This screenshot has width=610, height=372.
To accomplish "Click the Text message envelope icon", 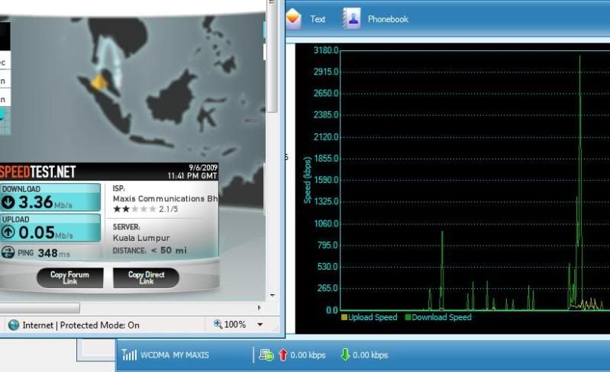I will coord(293,18).
